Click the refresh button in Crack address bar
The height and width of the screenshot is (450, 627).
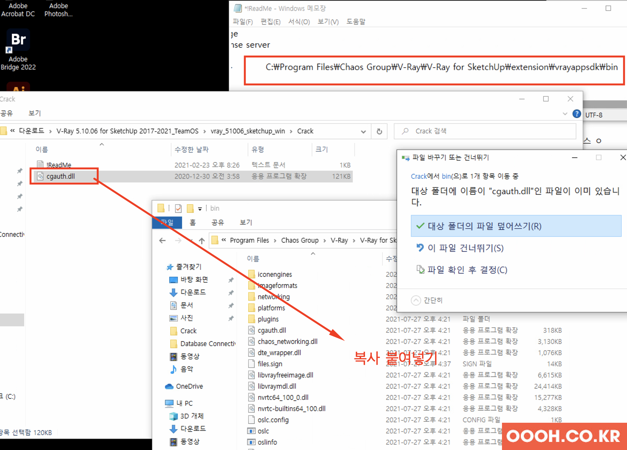379,131
